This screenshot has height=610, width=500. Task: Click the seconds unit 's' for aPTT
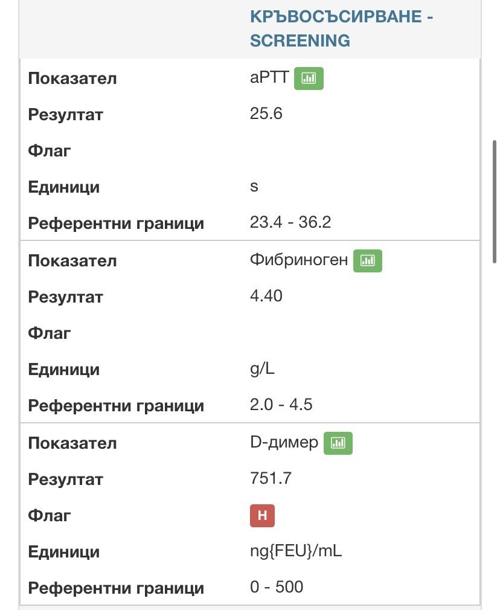(x=254, y=187)
